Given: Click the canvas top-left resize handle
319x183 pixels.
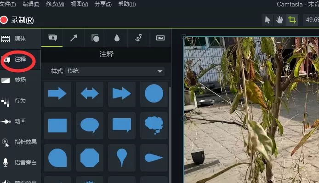Looking at the screenshot, I should click(x=183, y=37).
